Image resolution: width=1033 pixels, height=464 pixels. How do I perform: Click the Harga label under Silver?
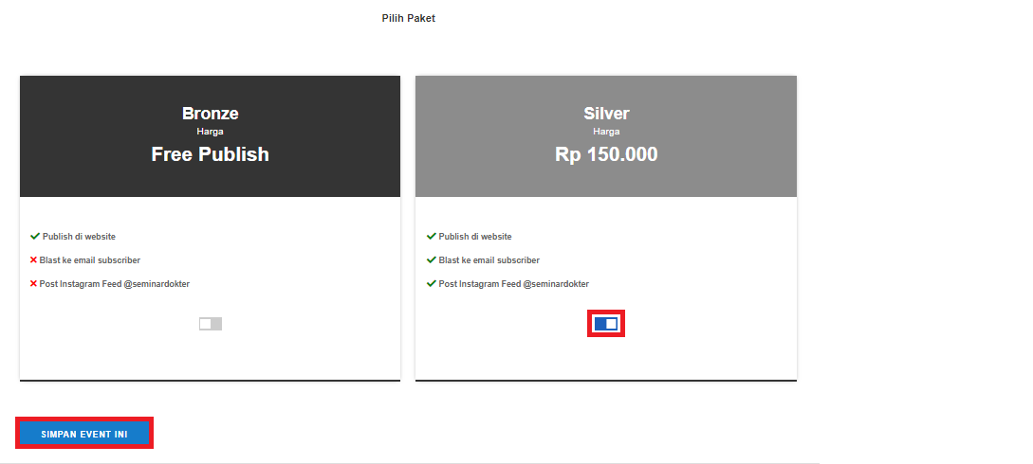click(x=606, y=132)
